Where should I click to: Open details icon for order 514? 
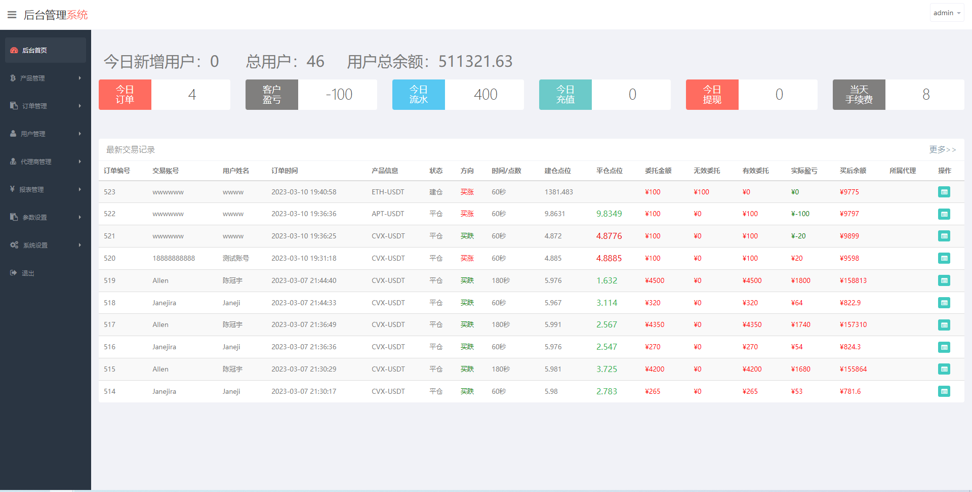(944, 391)
